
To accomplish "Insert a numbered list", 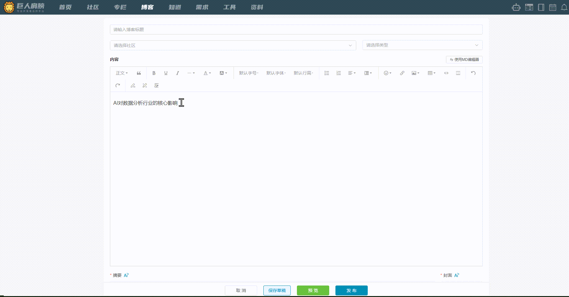I will tap(339, 73).
